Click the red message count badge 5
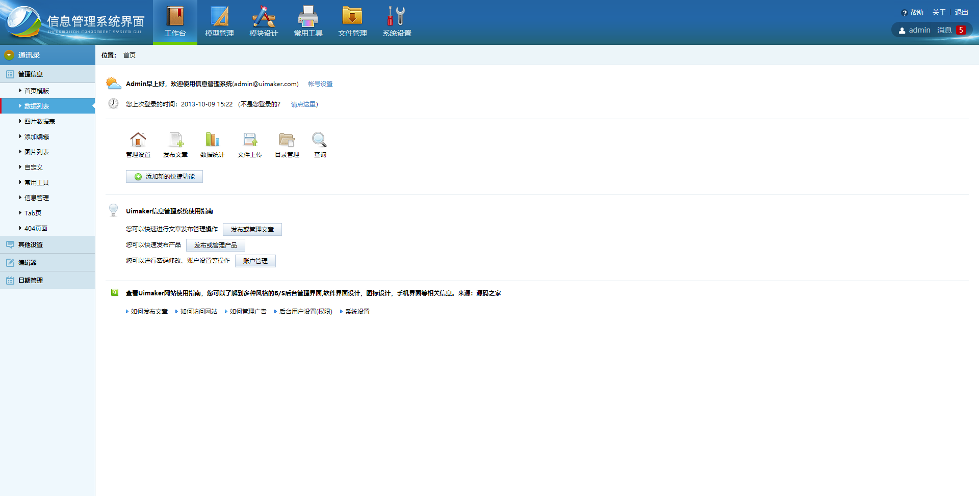979x496 pixels. (x=961, y=30)
